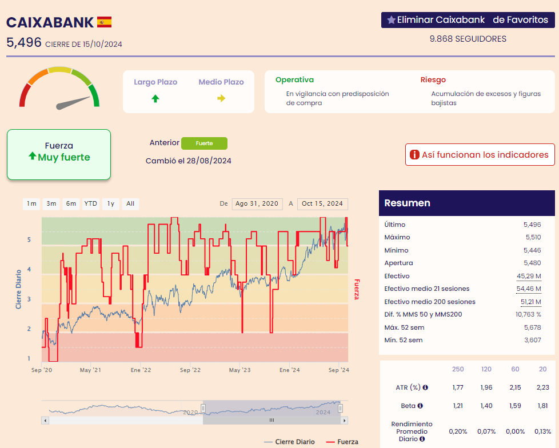The height and width of the screenshot is (448, 559).
Task: Select the 3m chart range
Action: point(51,204)
